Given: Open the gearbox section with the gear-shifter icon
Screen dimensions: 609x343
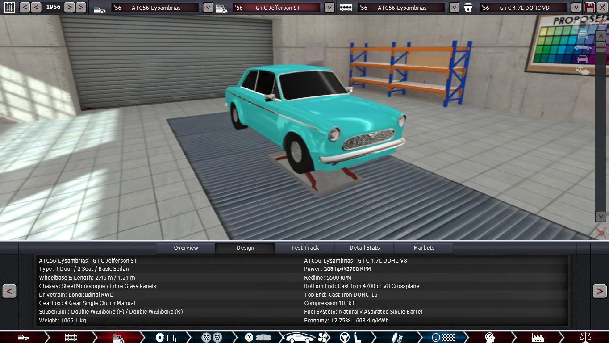Looking at the screenshot, I should click(x=166, y=337).
